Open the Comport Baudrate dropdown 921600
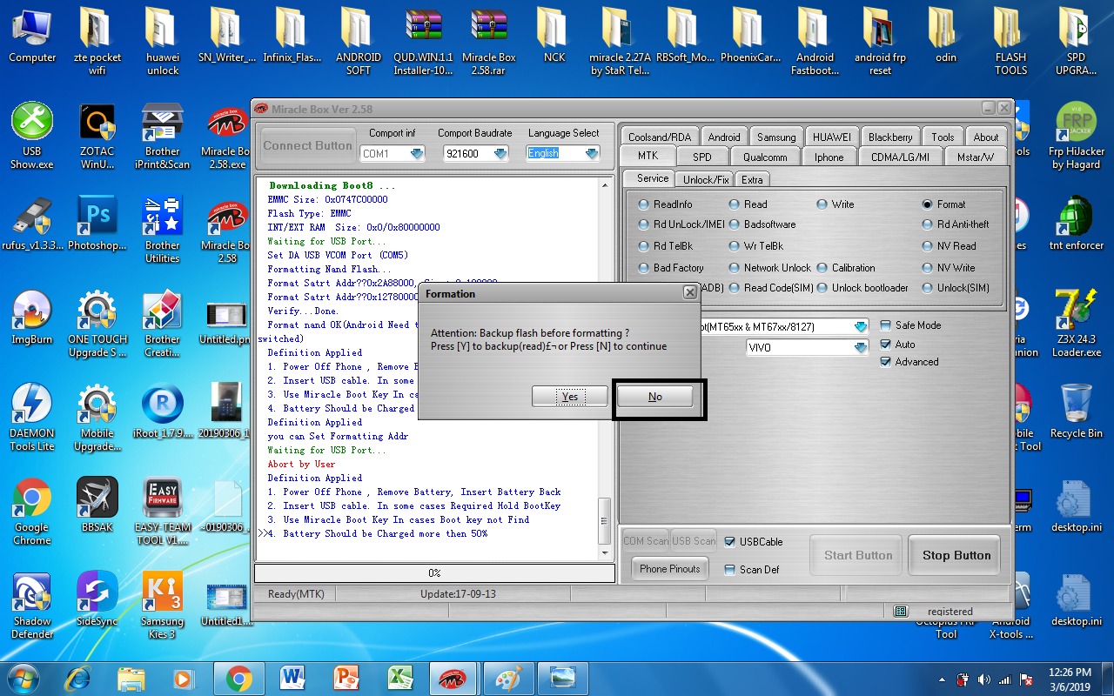This screenshot has height=696, width=1114. coord(500,154)
